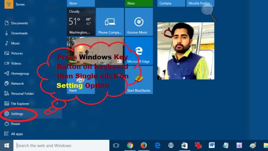Show All apps list
The width and height of the screenshot is (268, 151).
(x=14, y=134)
